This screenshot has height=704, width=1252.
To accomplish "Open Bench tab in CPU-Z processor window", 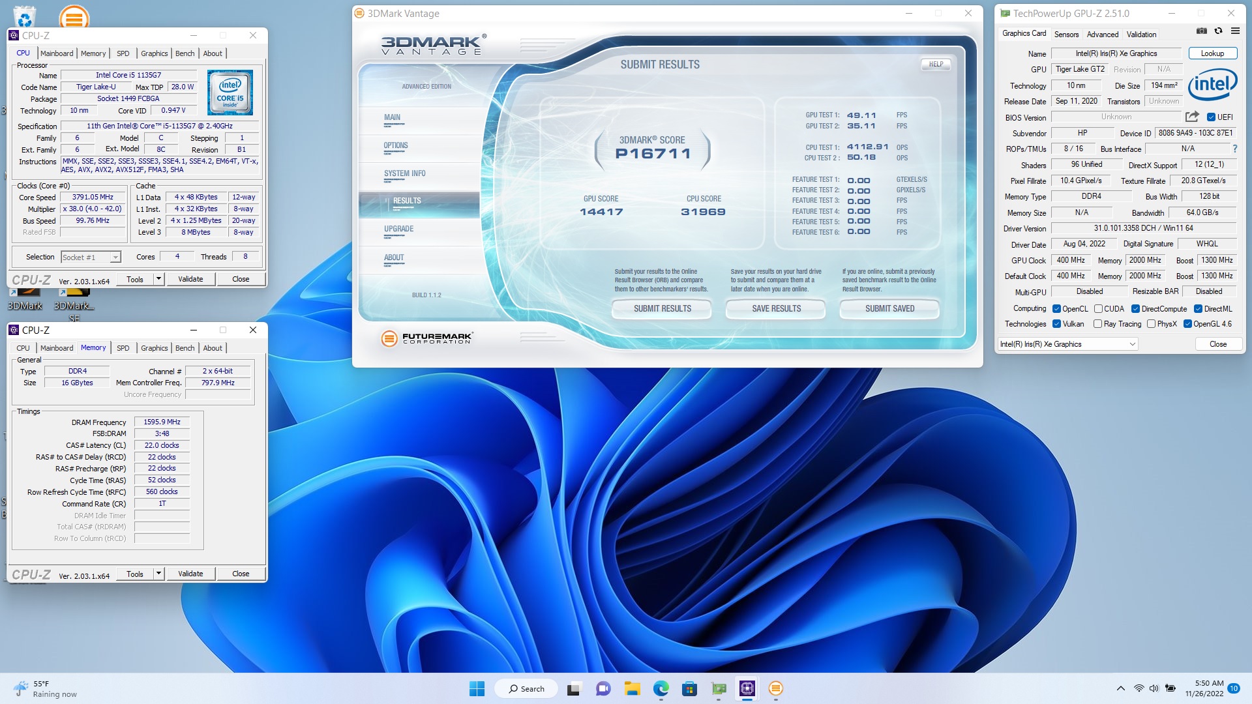I will [185, 53].
